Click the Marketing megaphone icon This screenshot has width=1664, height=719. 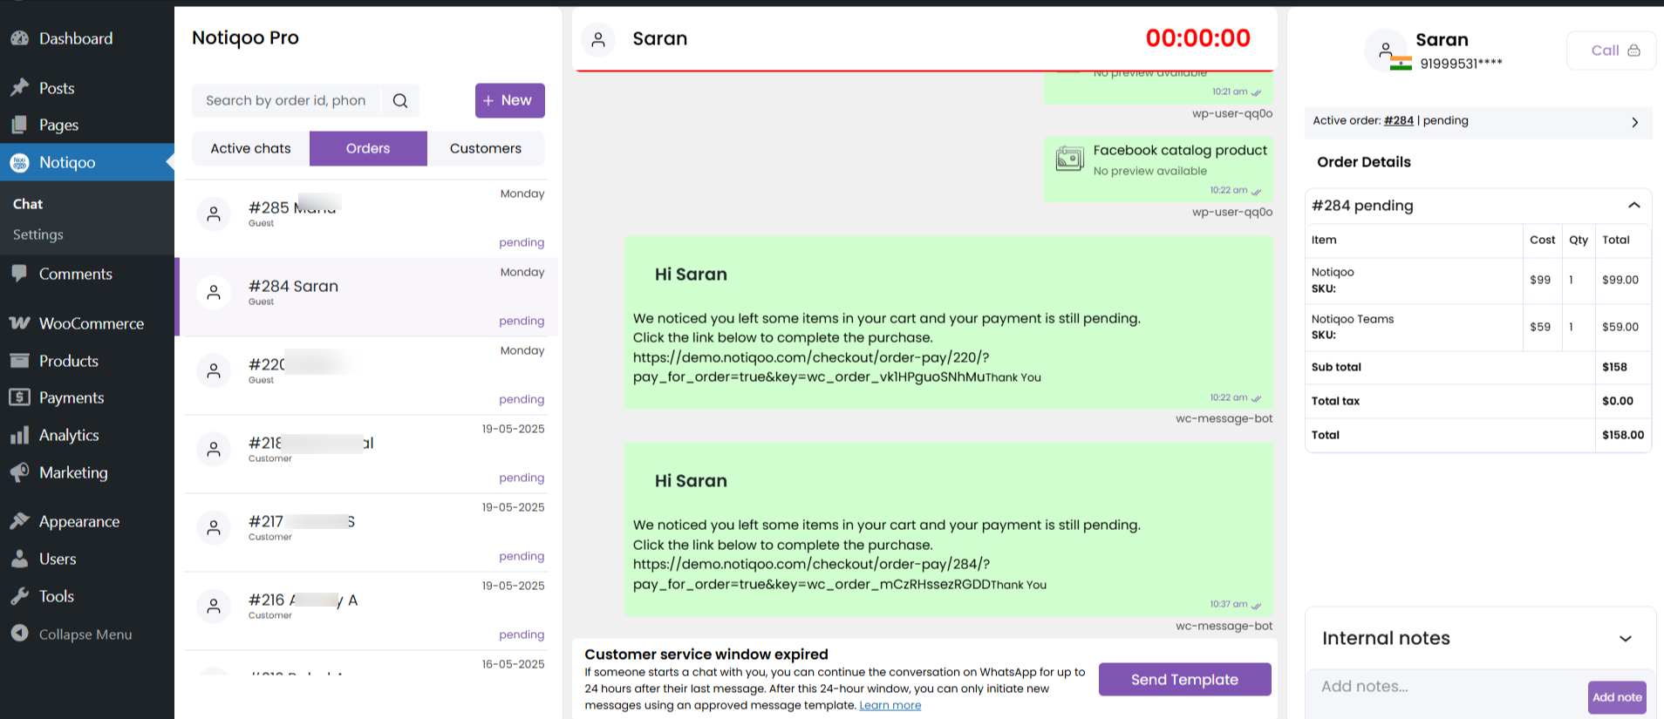pyautogui.click(x=19, y=472)
